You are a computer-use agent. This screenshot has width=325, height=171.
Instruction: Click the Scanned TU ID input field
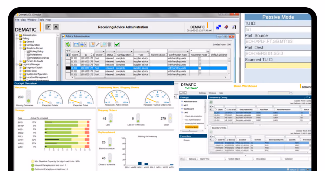point(278,65)
